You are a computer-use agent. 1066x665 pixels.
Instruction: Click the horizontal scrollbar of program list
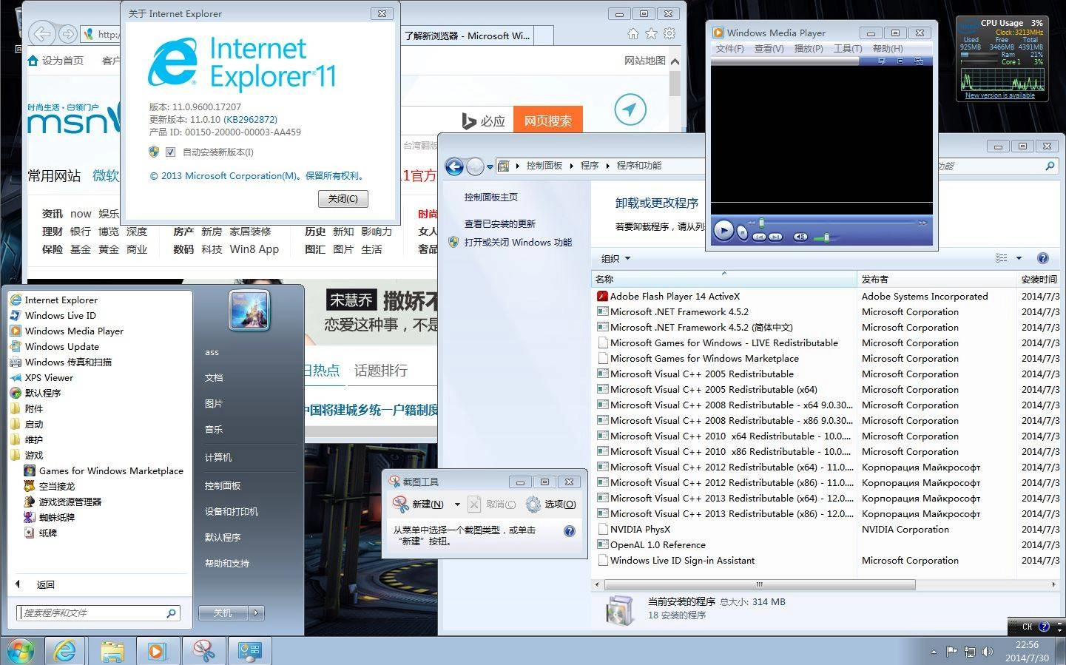[759, 584]
